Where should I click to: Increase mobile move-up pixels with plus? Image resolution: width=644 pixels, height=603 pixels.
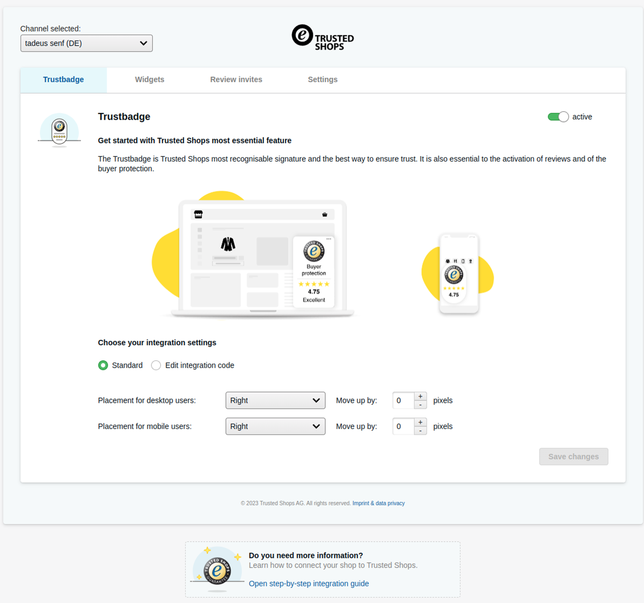click(420, 422)
